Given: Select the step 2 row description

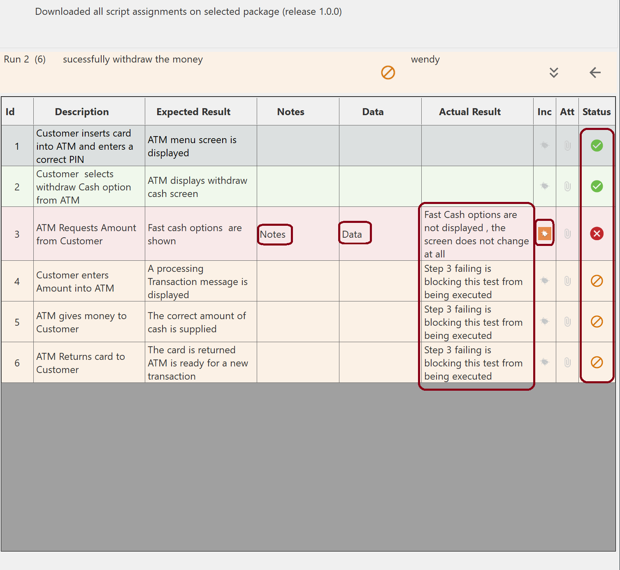Looking at the screenshot, I should (84, 187).
